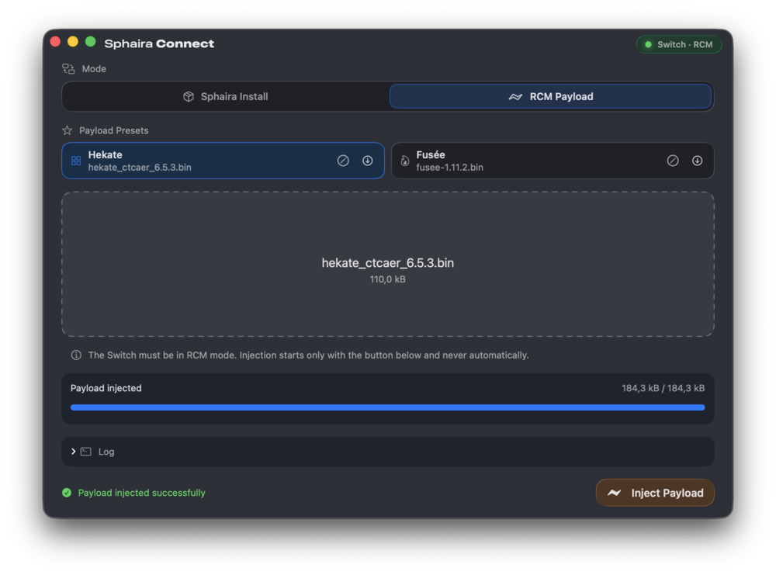Click the payload injection progress bar
The image size is (776, 575).
click(x=387, y=407)
